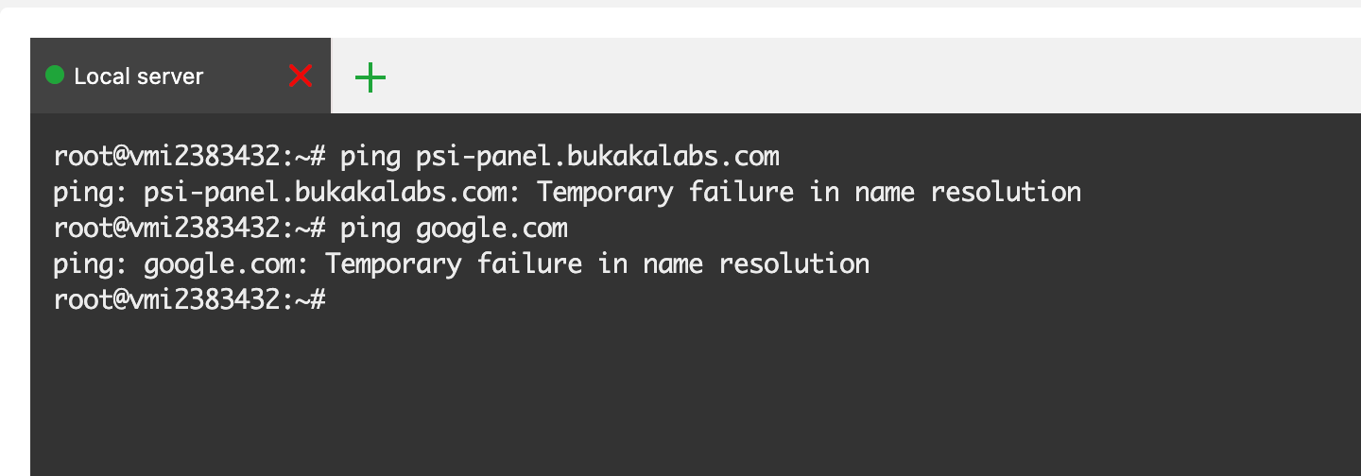Select the Local server tab label
This screenshot has height=476, width=1361.
point(138,76)
